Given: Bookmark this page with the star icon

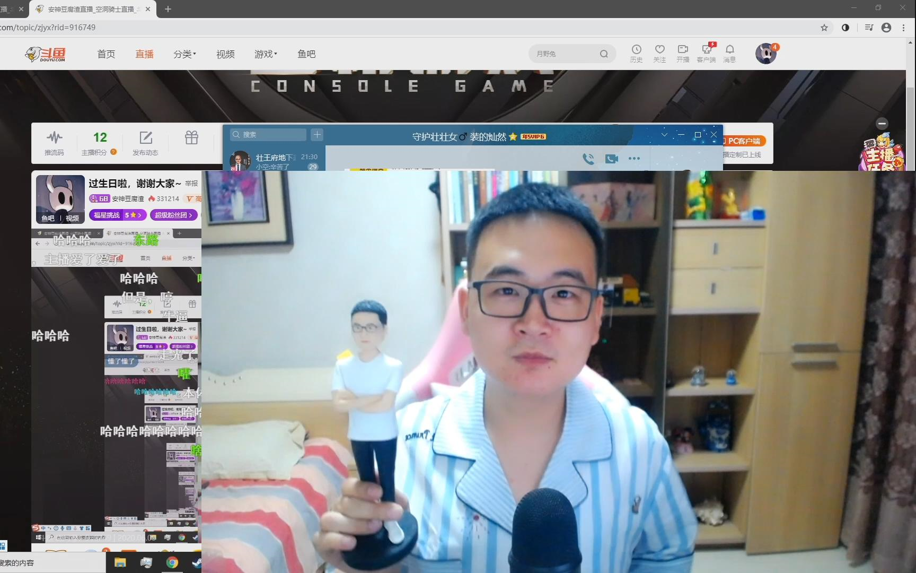Looking at the screenshot, I should [824, 28].
